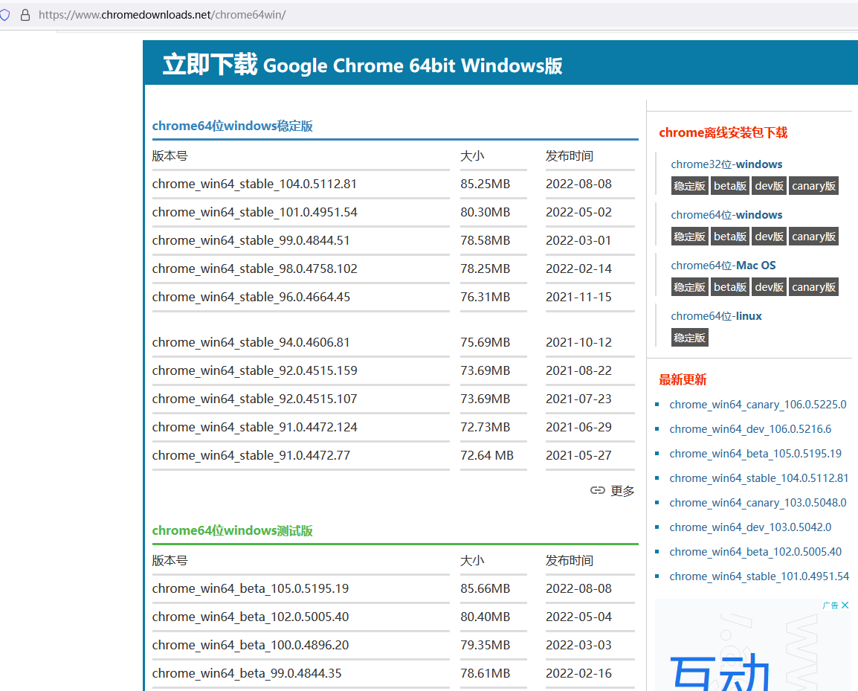Click the 85.25MB size cell
858x691 pixels.
pos(486,184)
